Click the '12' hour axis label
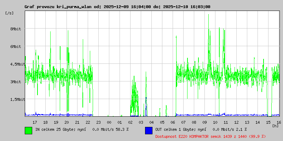This screenshot has height=141, width=283. coord(236,122)
